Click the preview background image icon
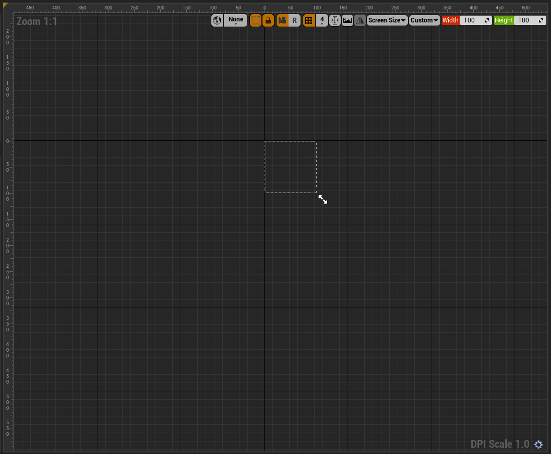551x454 pixels. (348, 20)
